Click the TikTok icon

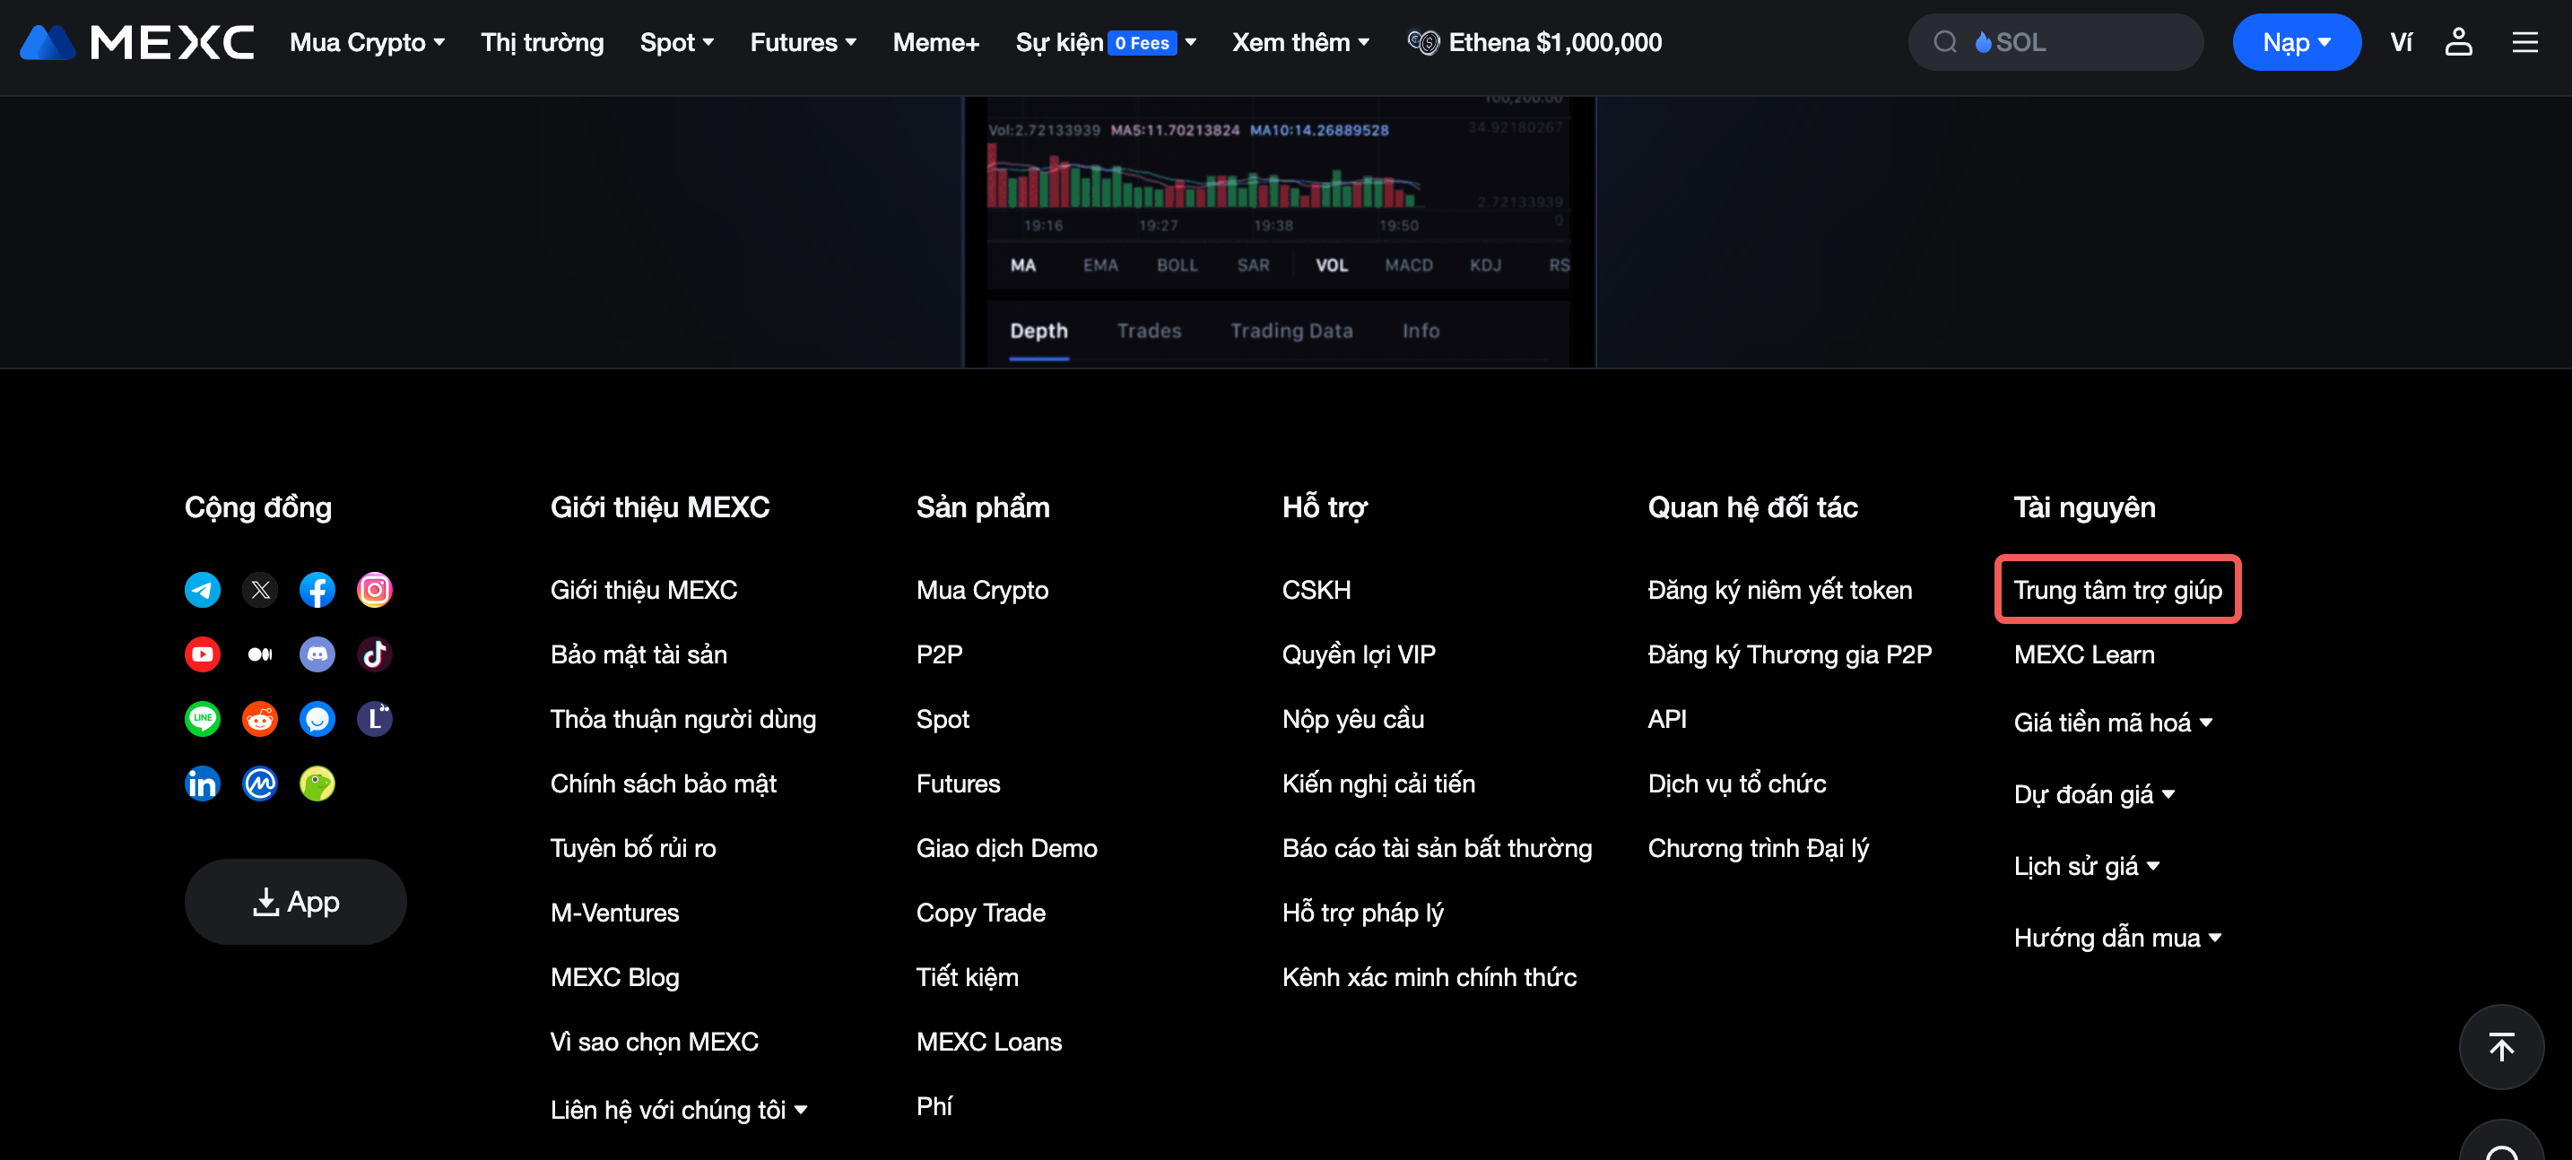coord(375,655)
